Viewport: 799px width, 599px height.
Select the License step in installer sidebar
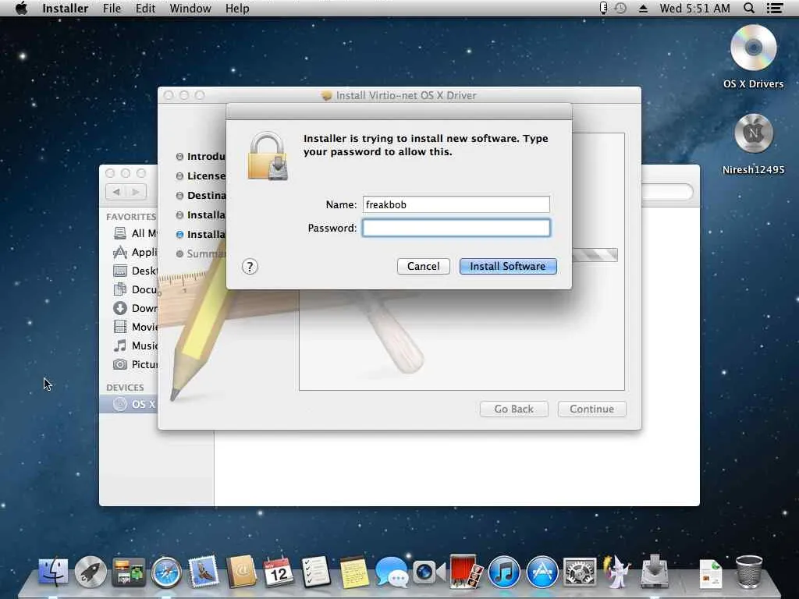coord(201,175)
